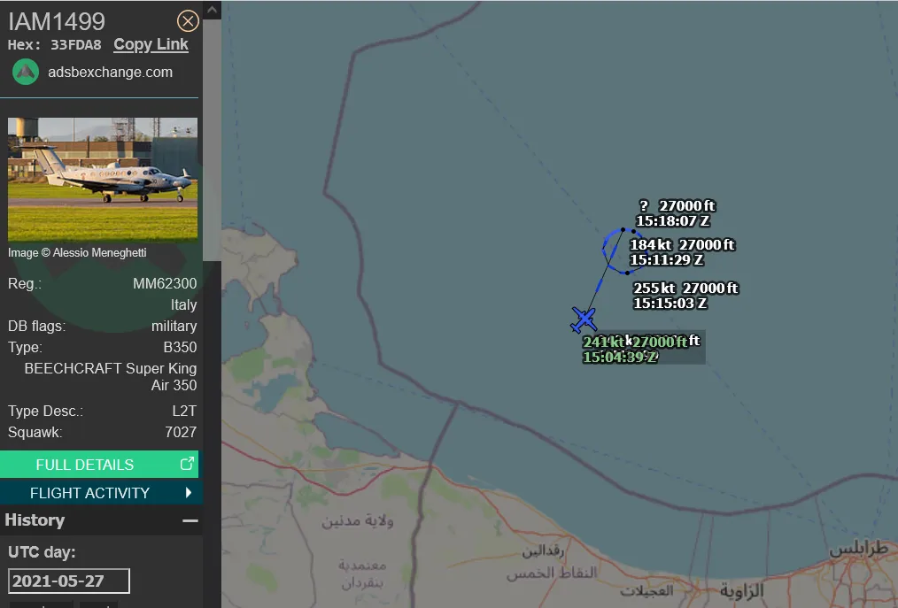
Task: Click the adsbexchange.com text link
Action: tap(110, 73)
